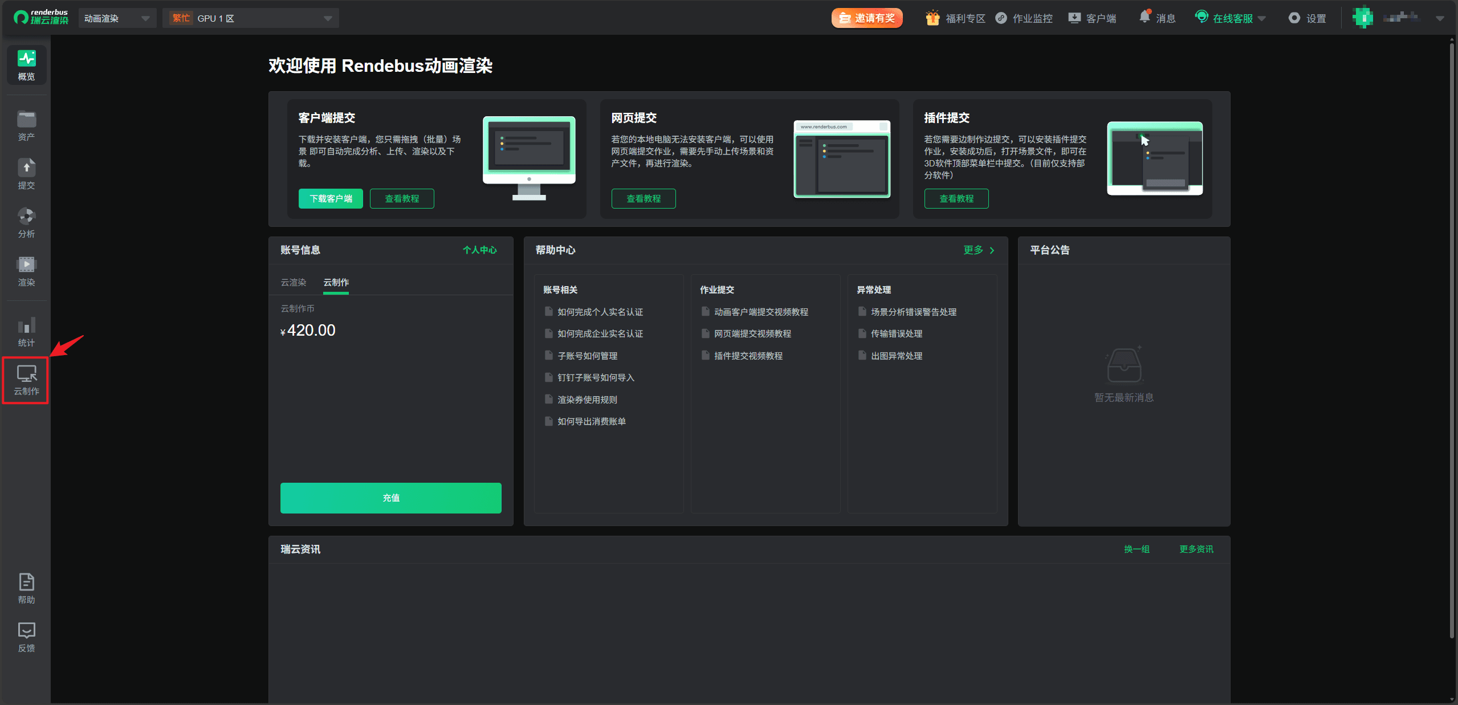Click the page's vertical scrollbar
The height and width of the screenshot is (705, 1458).
coord(1452,342)
